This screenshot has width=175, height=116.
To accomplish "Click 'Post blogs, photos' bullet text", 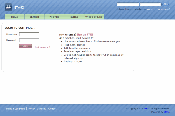I will [74, 45].
